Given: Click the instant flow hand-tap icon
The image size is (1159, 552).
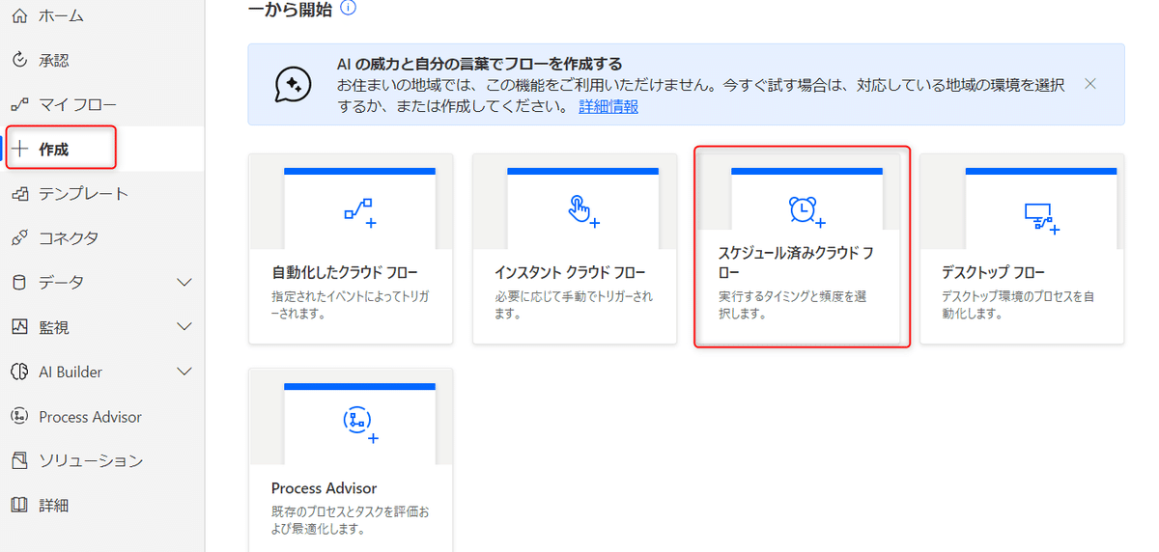Looking at the screenshot, I should coord(583,210).
